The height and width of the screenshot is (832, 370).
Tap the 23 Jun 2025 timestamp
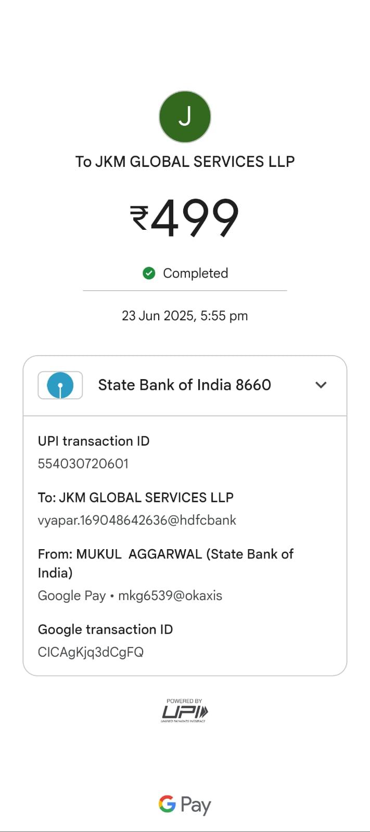click(x=185, y=316)
